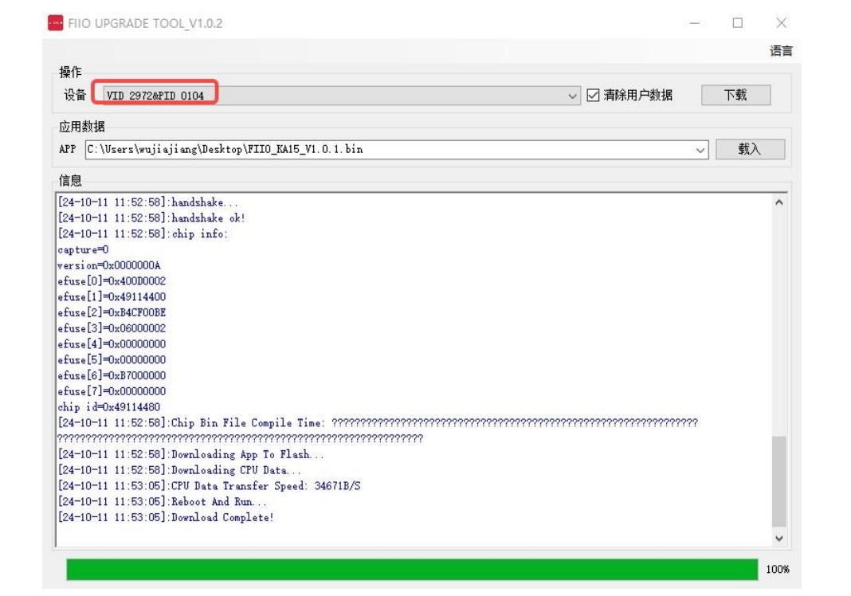Close the FiiO Upgrade Tool window
This screenshot has height=596, width=851.
click(x=781, y=23)
